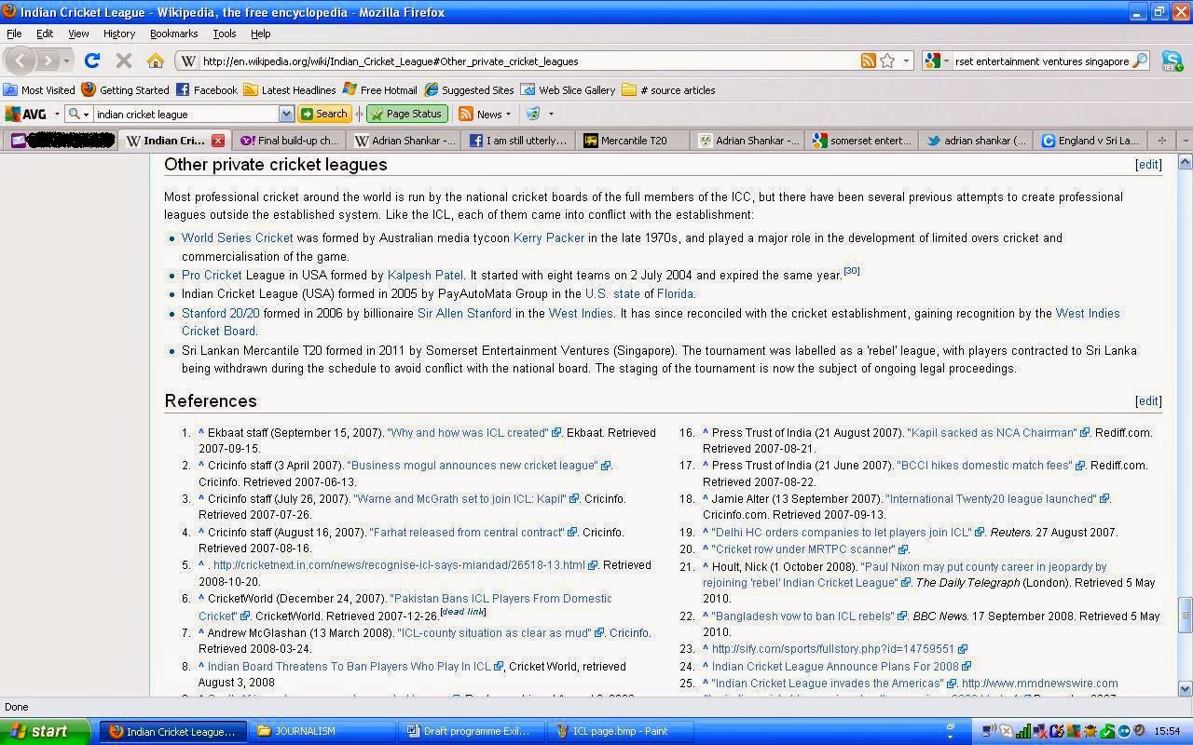The height and width of the screenshot is (745, 1193).
Task: Switch to the adrian shankar Twitter tab
Action: point(977,141)
